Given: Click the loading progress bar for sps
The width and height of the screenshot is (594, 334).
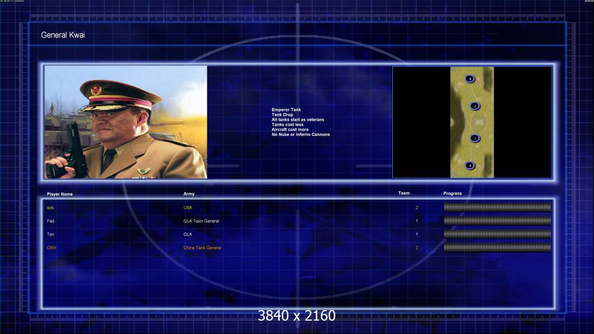Looking at the screenshot, I should (498, 207).
